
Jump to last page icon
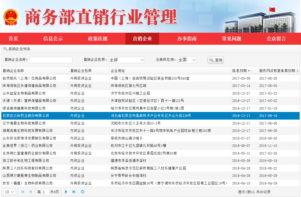[x=74, y=192]
